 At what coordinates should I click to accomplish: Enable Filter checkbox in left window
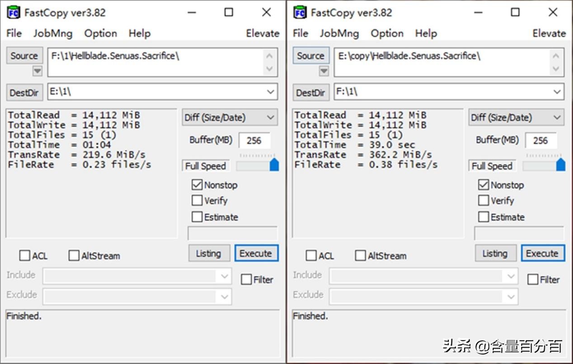click(246, 279)
